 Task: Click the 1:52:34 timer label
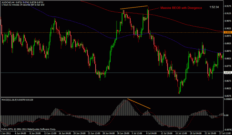[x=214, y=7]
